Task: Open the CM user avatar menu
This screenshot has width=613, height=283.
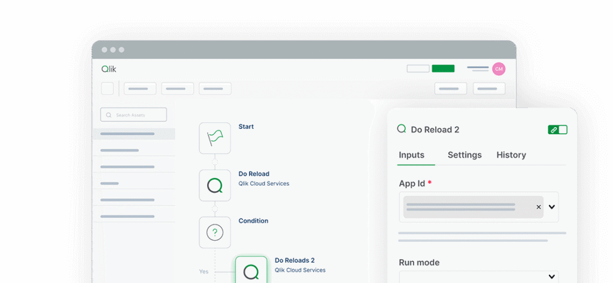Action: tap(499, 69)
